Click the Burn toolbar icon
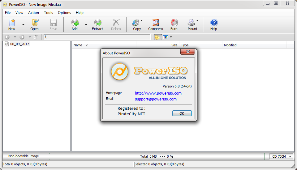 174,23
